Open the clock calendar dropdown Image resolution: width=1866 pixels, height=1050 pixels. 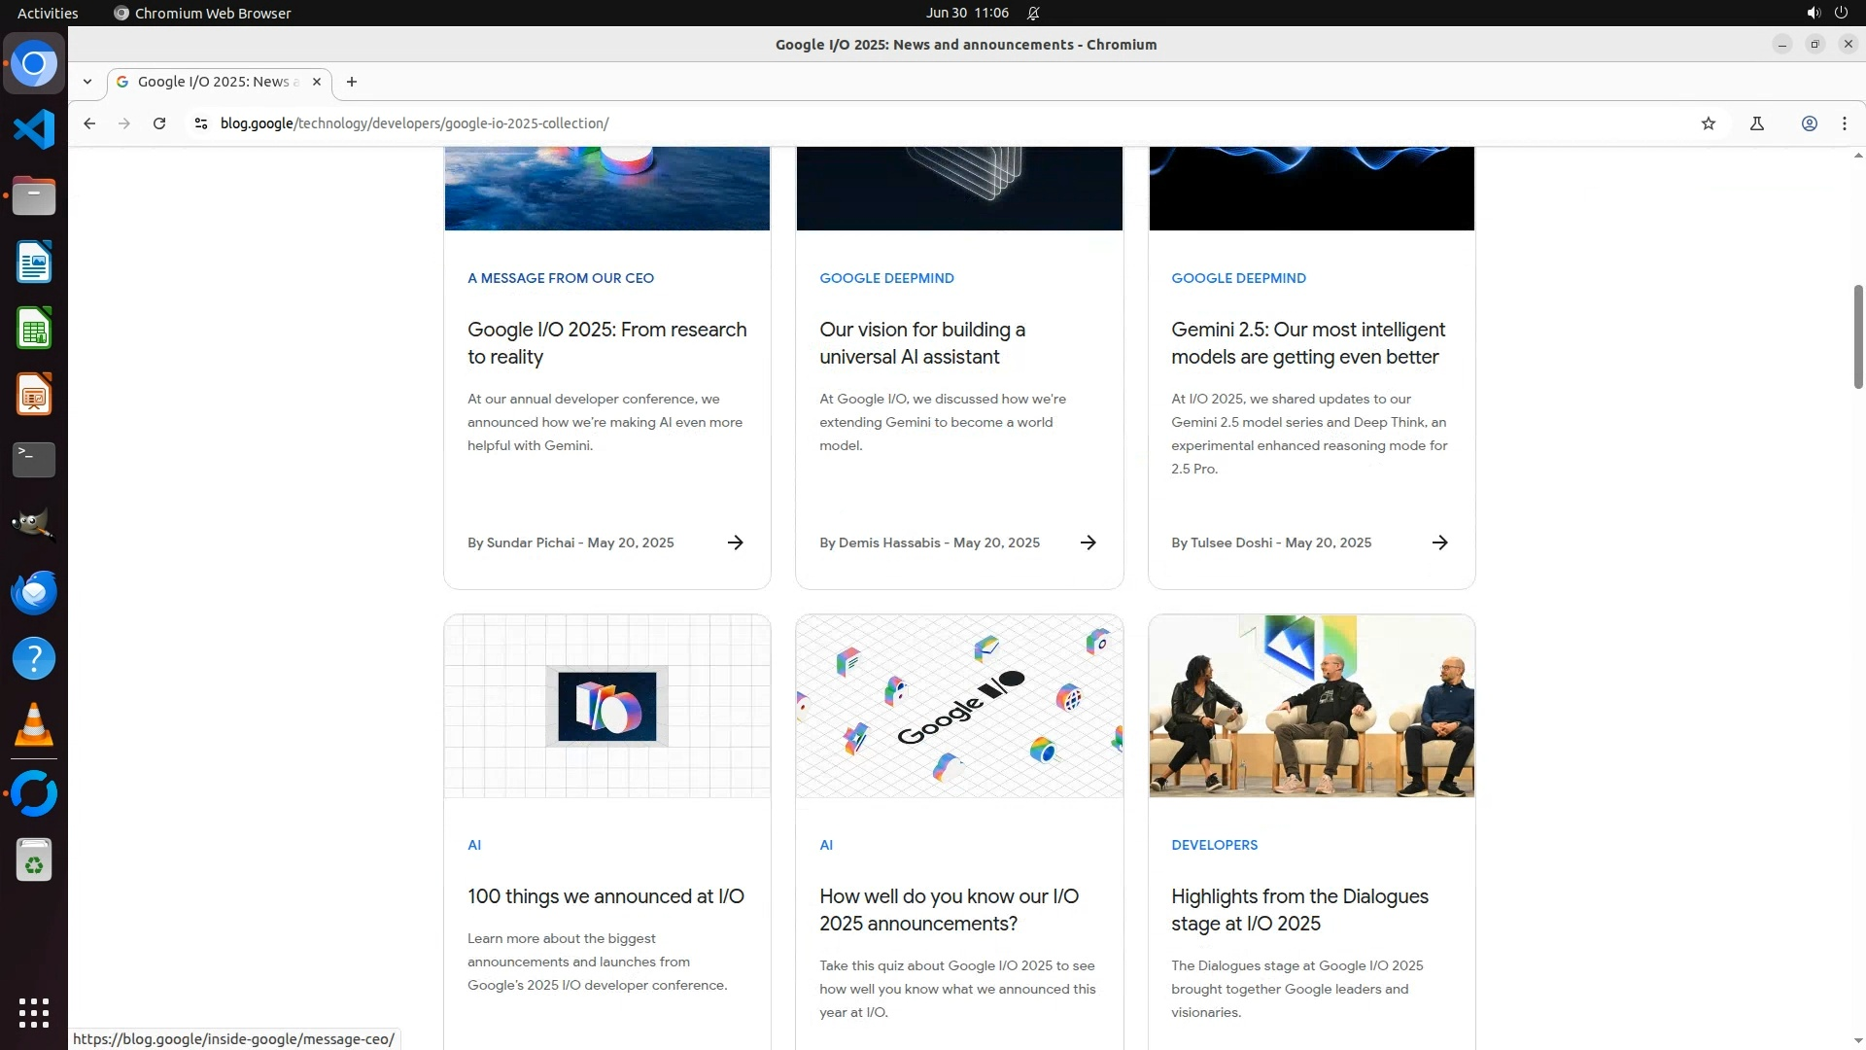click(x=966, y=13)
